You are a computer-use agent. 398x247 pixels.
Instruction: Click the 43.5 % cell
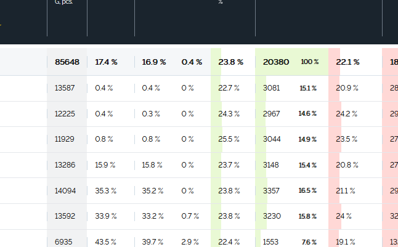[x=105, y=241]
